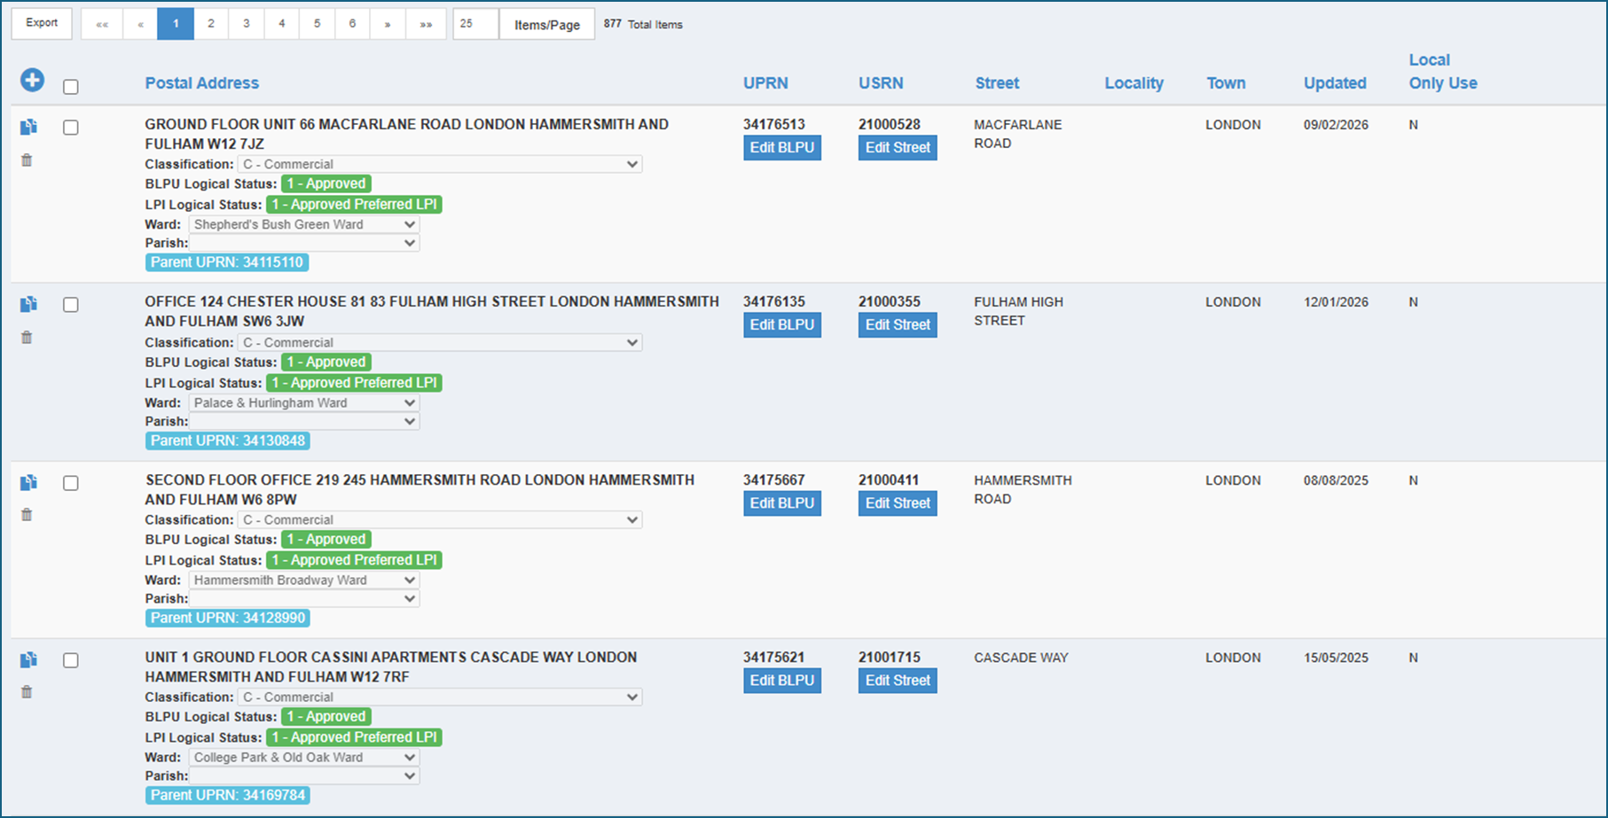Open Parish dropdown for Macfarlane Road record
The height and width of the screenshot is (818, 1608).
tap(303, 243)
